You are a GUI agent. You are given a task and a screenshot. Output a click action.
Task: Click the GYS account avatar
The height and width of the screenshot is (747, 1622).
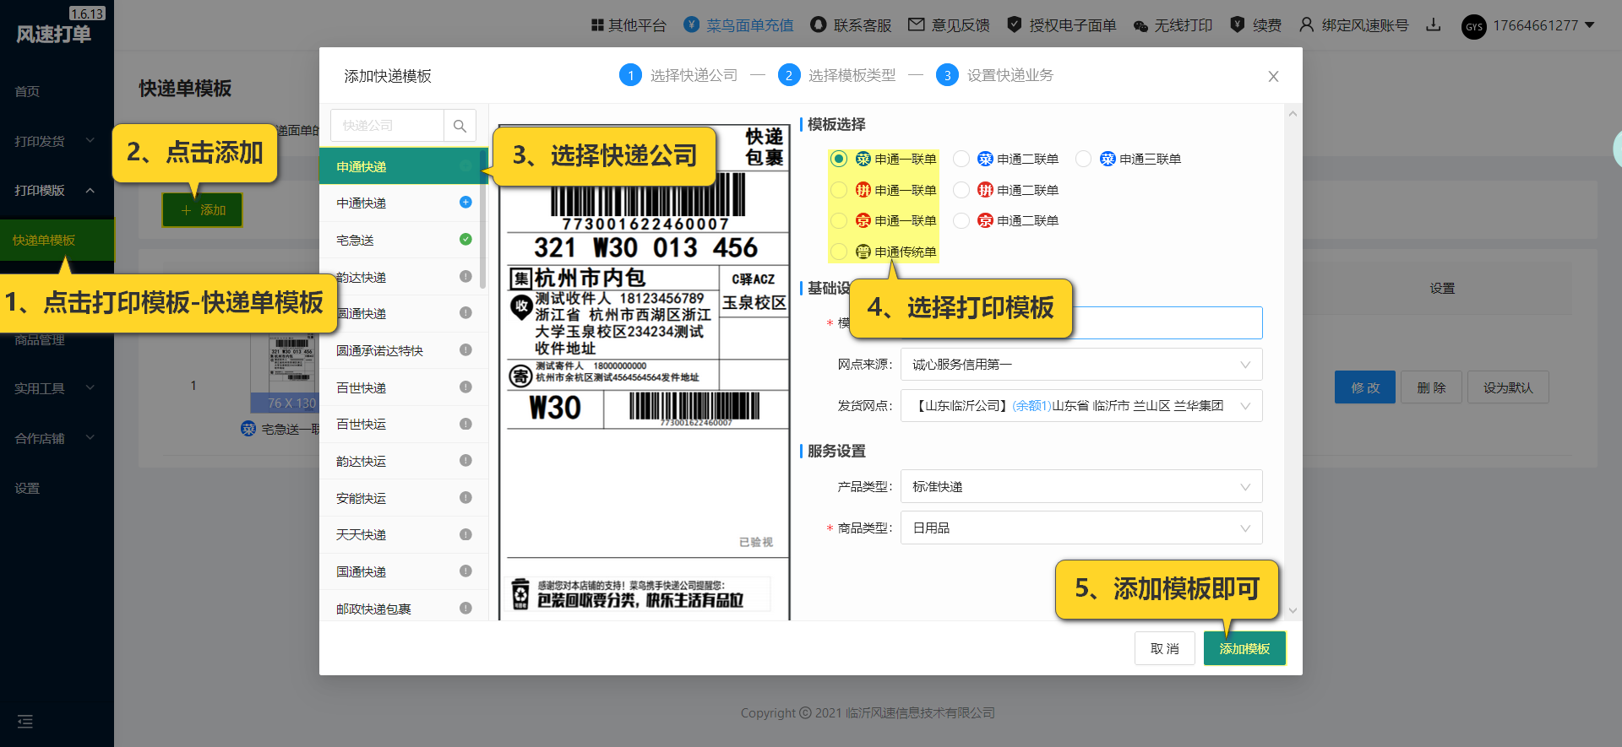point(1474,26)
